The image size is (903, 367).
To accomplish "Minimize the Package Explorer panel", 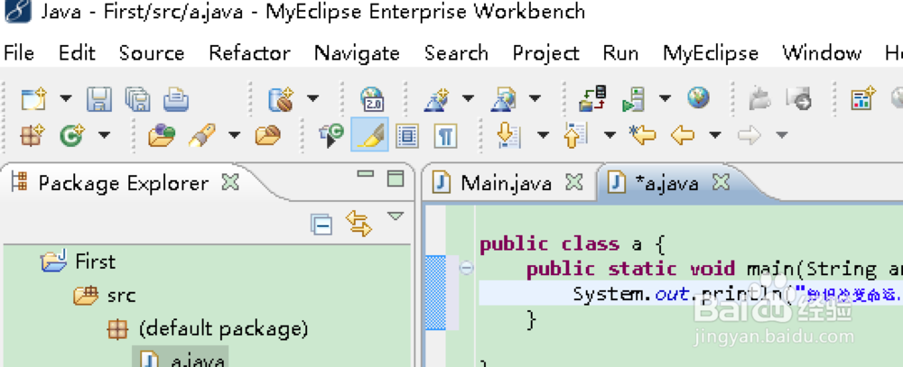I will 365,173.
